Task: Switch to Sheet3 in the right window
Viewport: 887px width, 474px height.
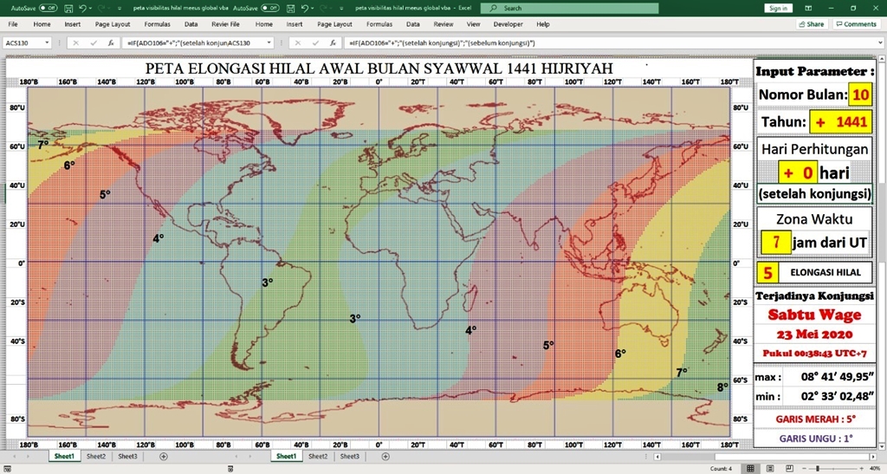Action: tap(349, 456)
